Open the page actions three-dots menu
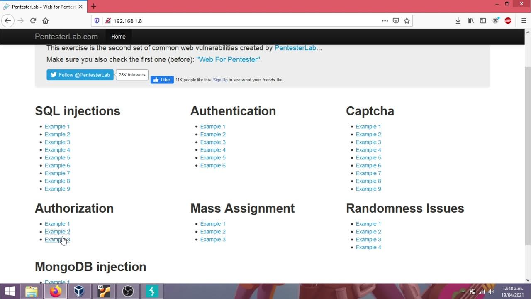Viewport: 531px width, 299px height. click(x=385, y=21)
